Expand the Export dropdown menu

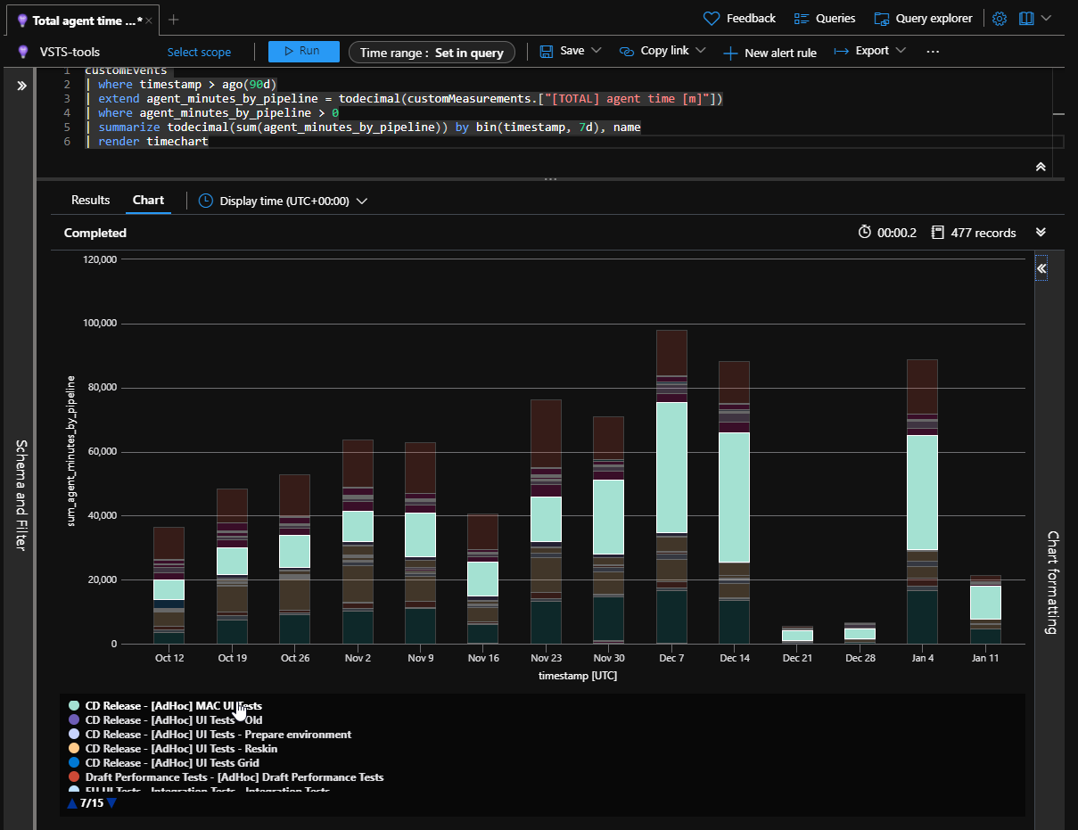tap(901, 51)
